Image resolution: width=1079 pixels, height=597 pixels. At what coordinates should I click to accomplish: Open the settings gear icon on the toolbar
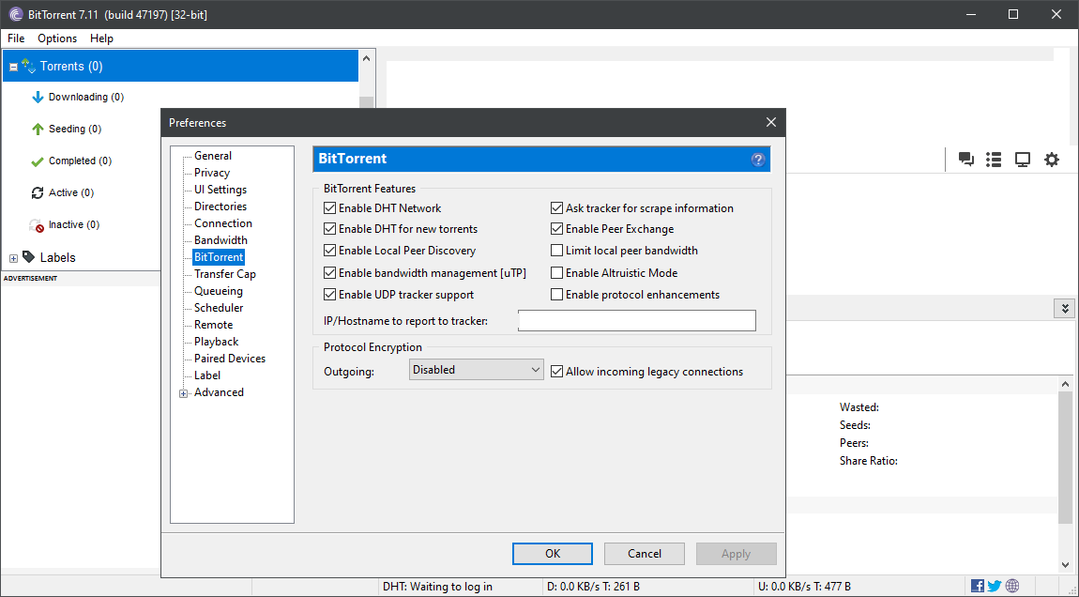pyautogui.click(x=1051, y=159)
